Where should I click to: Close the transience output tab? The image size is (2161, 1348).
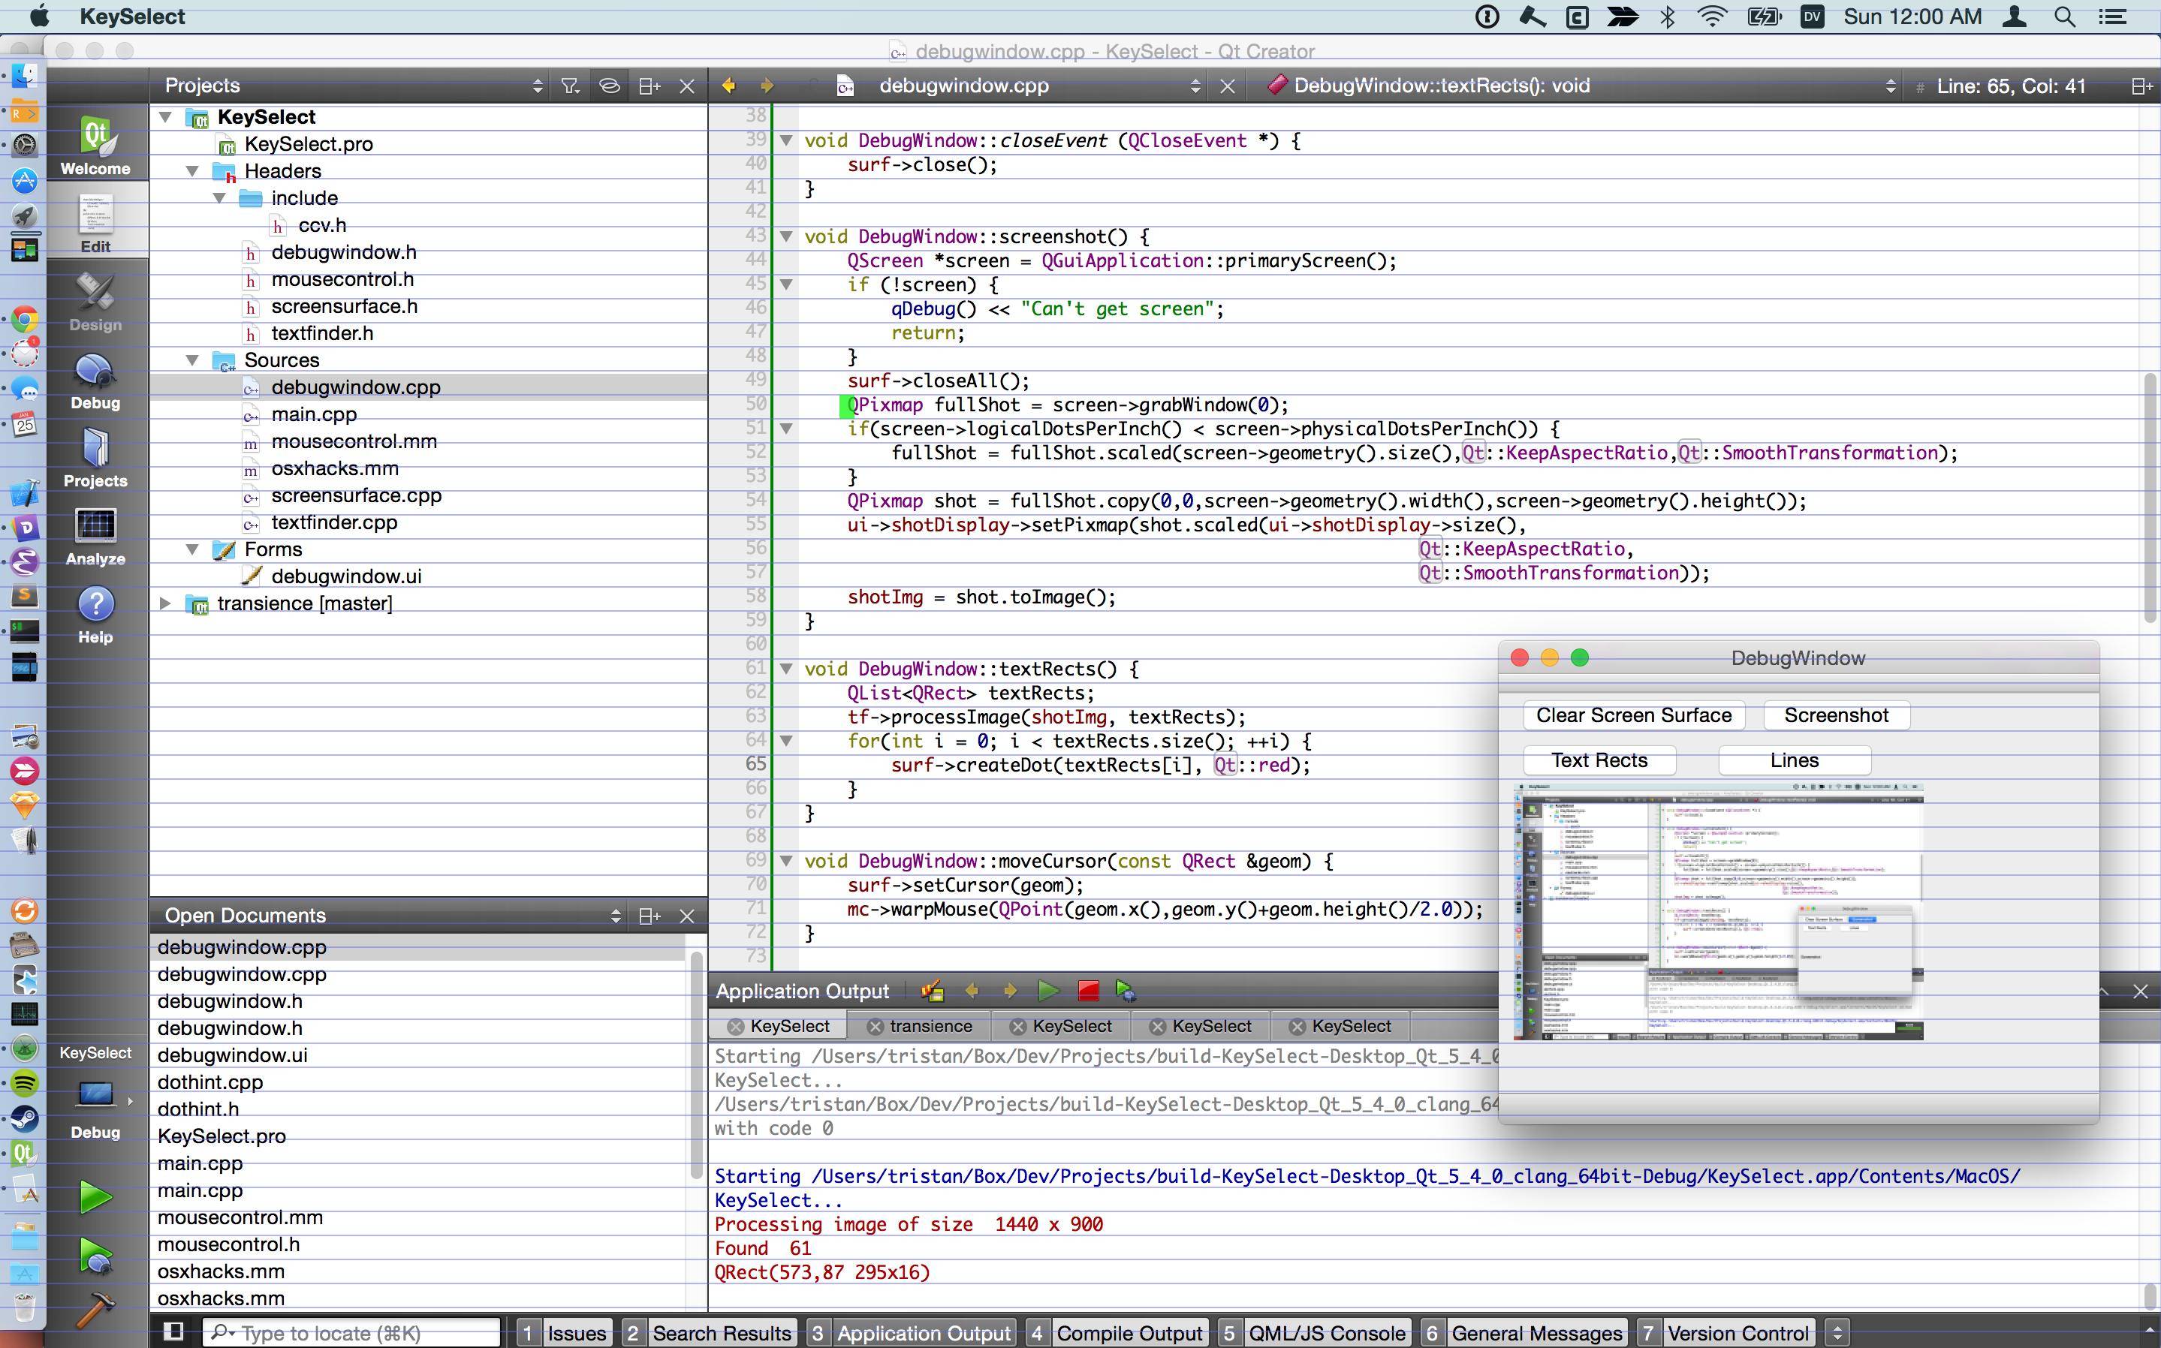(875, 1026)
